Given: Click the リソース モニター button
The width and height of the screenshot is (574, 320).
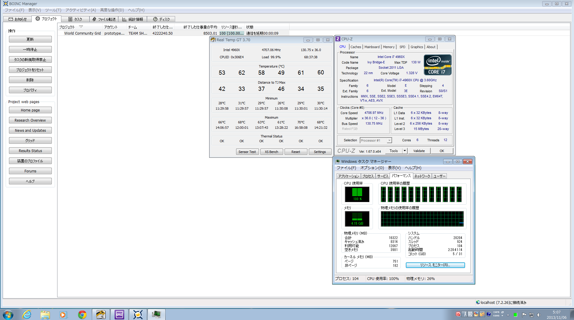Looking at the screenshot, I should tap(435, 265).
